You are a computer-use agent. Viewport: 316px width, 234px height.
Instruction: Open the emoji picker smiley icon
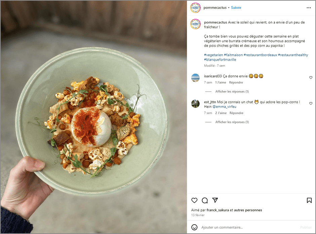(194, 227)
